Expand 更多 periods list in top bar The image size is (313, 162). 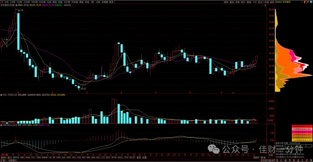click(x=112, y=2)
